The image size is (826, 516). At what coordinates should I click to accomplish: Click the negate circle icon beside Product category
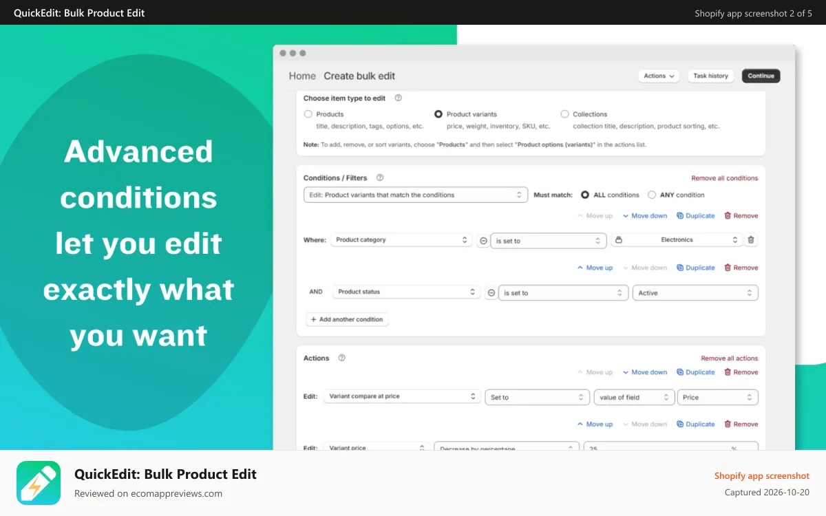pyautogui.click(x=483, y=241)
